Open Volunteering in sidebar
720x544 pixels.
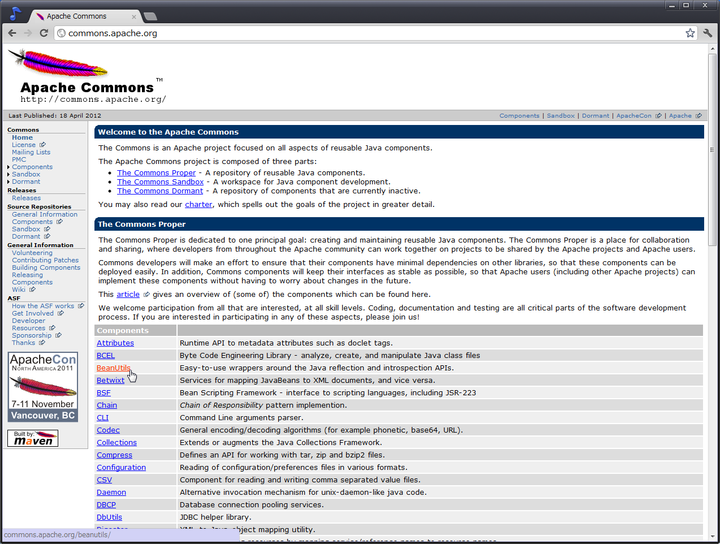pos(32,253)
